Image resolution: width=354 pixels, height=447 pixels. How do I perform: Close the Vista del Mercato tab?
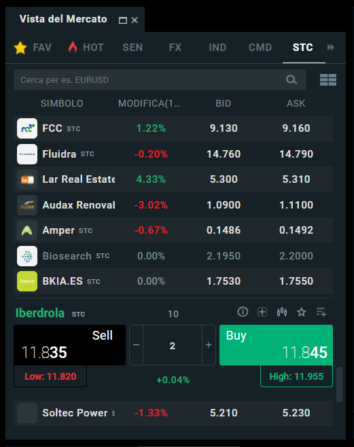pos(135,20)
